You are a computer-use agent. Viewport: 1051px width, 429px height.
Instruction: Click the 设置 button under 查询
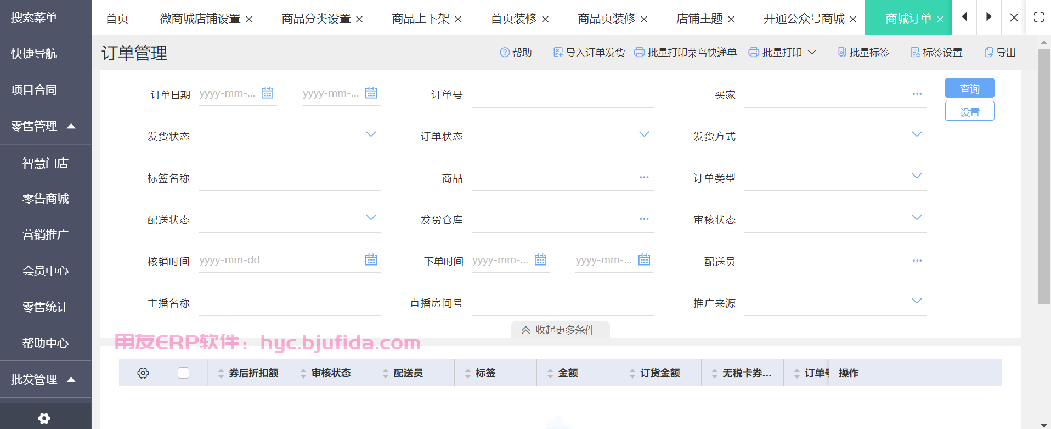coord(969,111)
